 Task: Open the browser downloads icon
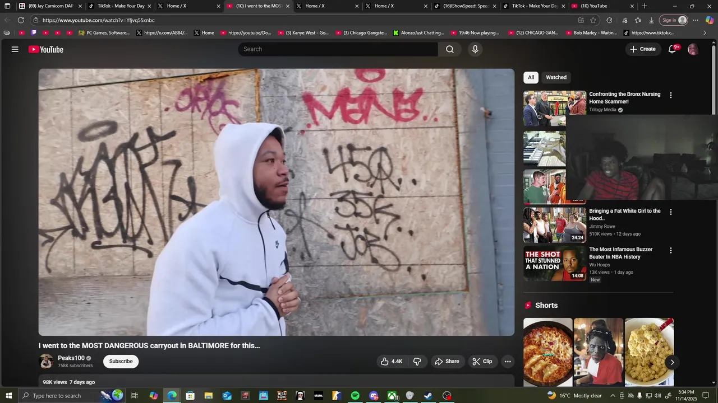[651, 20]
